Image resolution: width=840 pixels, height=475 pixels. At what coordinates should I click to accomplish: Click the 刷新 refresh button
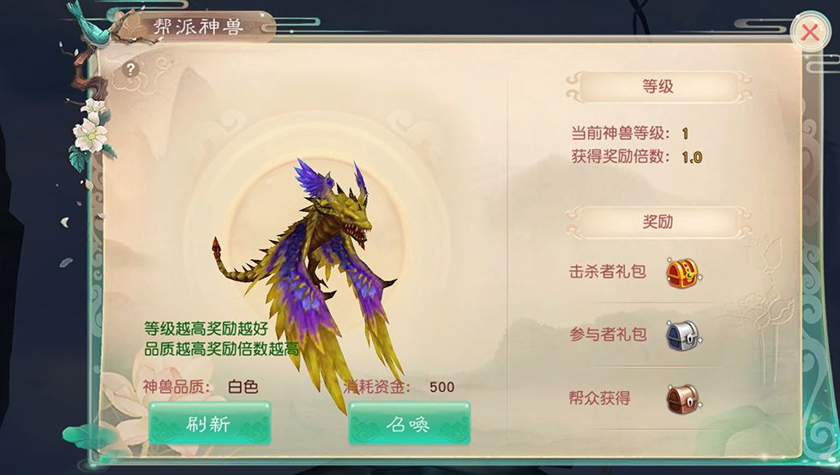(x=209, y=423)
